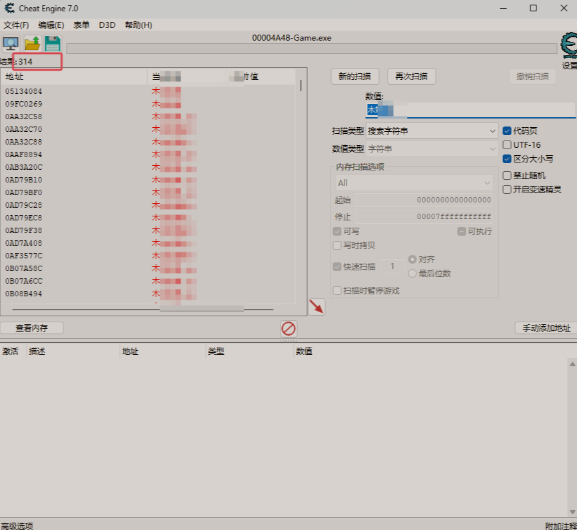Click the 激活 column header
Image resolution: width=577 pixels, height=530 pixels.
point(10,352)
